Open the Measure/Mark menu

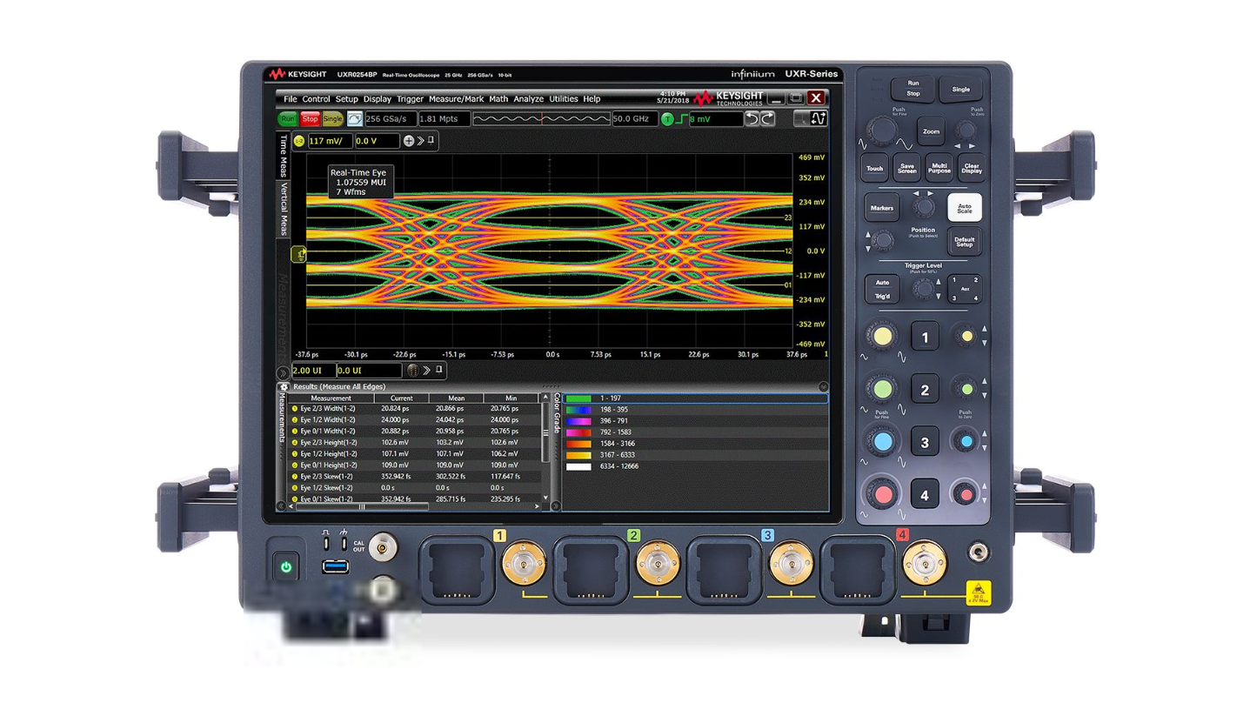click(456, 98)
